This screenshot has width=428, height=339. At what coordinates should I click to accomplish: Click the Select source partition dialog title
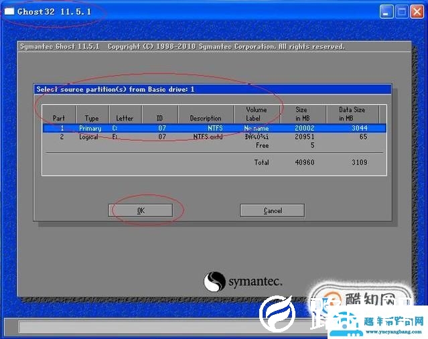(x=115, y=89)
